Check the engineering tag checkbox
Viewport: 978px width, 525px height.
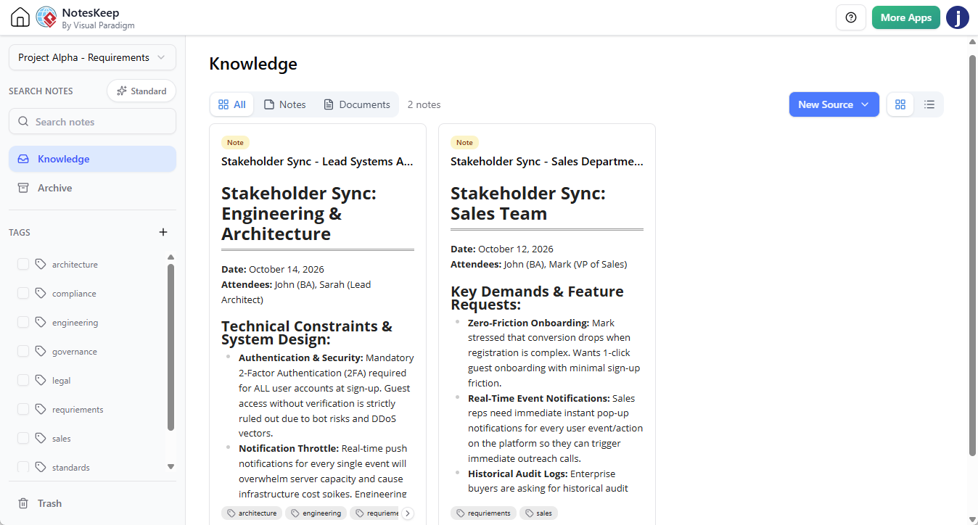pyautogui.click(x=23, y=323)
